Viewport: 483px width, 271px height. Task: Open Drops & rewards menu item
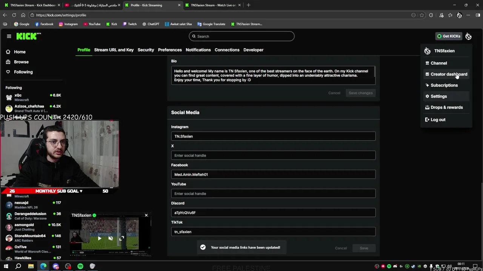(x=446, y=107)
